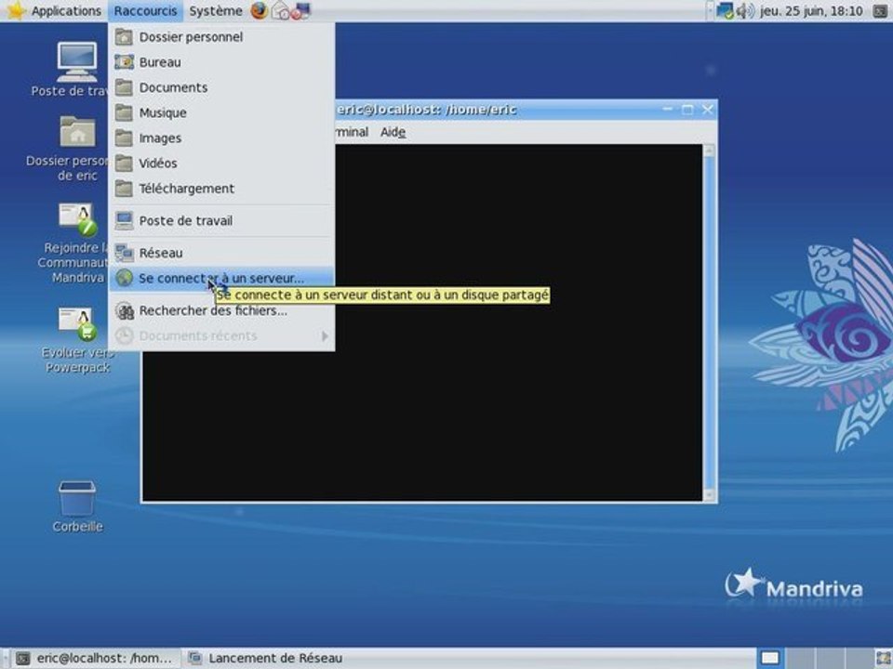
Task: Choose Dossier personnel in Raccourcis menu
Action: pyautogui.click(x=221, y=37)
